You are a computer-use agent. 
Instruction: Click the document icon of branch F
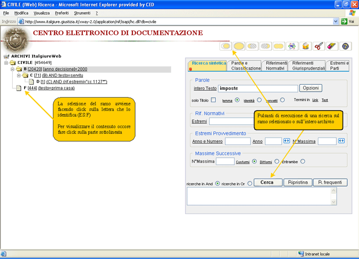tap(19, 88)
